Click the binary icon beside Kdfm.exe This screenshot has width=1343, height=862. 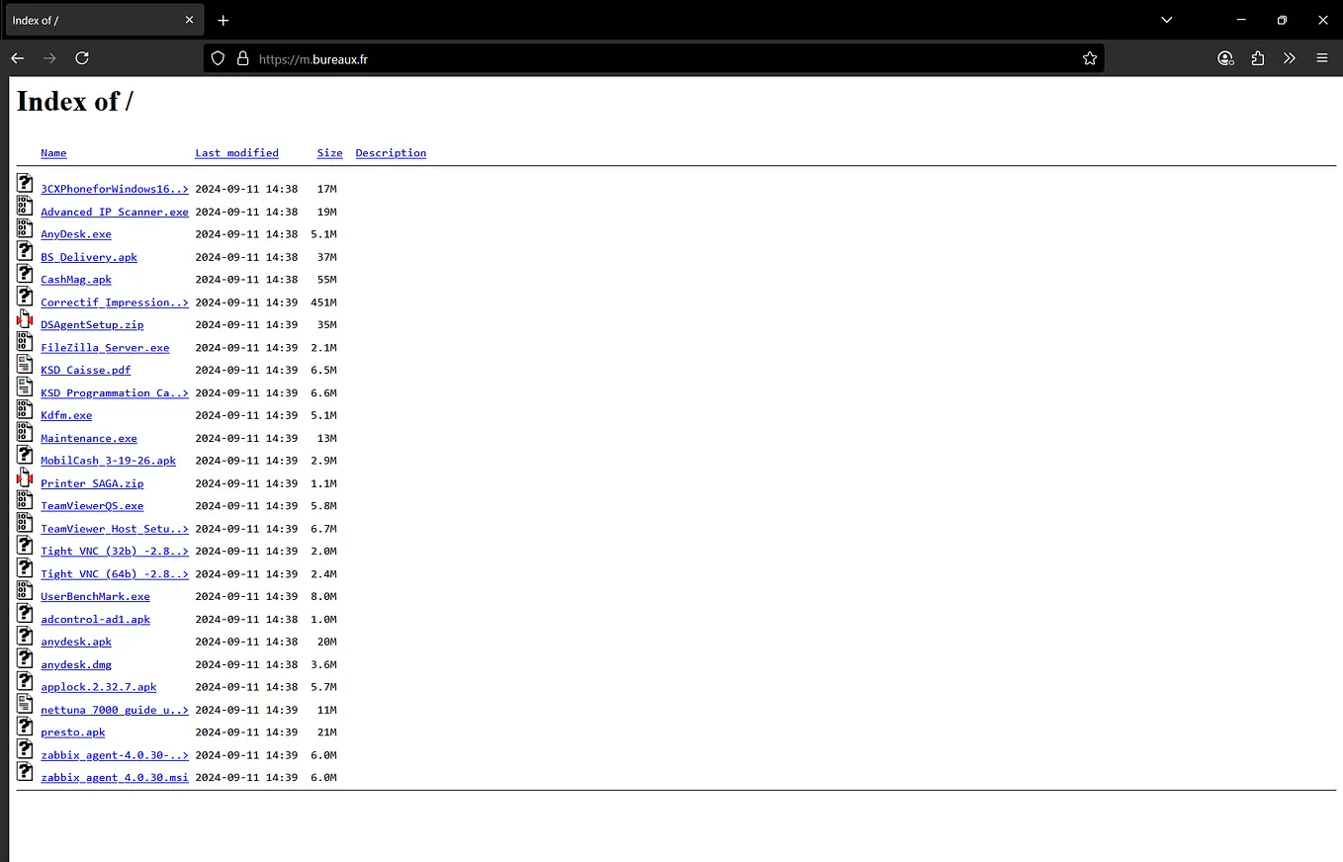click(25, 409)
